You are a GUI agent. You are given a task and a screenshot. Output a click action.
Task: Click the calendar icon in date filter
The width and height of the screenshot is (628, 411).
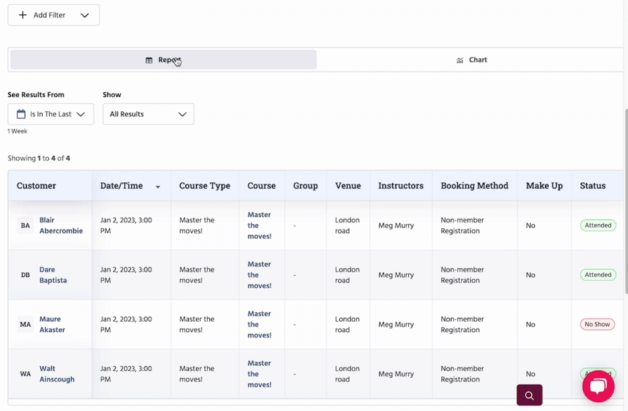point(21,114)
